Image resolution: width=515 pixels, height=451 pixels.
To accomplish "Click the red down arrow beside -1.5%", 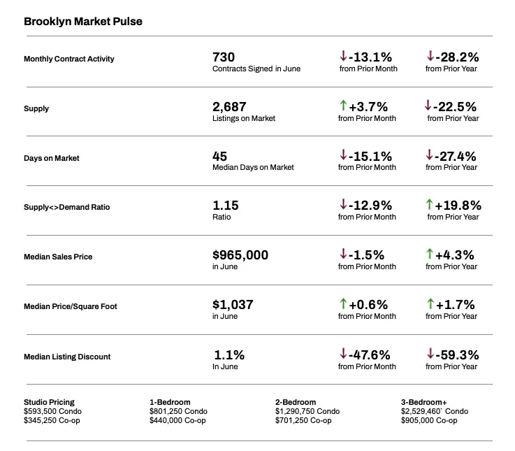I will pos(343,254).
